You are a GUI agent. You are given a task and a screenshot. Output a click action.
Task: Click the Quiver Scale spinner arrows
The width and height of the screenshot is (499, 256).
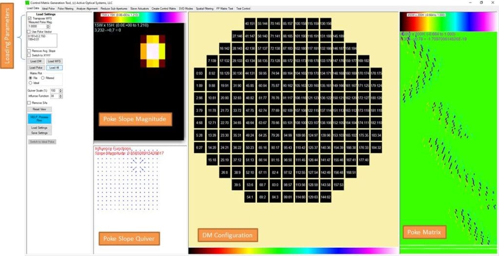60,91
